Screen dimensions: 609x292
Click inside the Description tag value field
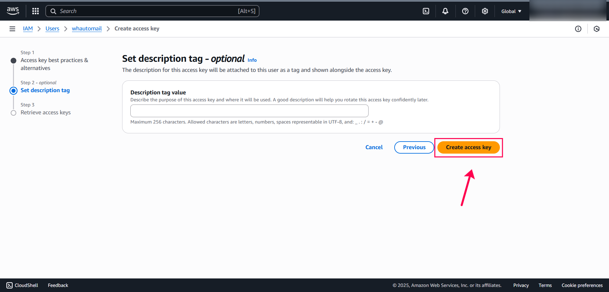pos(249,111)
